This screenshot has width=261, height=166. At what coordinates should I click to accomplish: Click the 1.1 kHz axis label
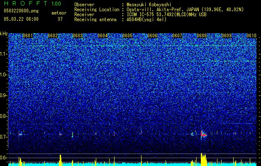pos(4,54)
